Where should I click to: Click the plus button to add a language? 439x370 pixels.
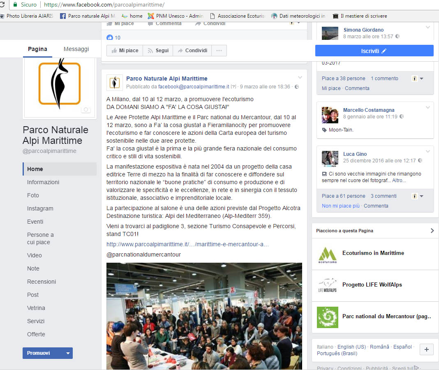point(426,349)
